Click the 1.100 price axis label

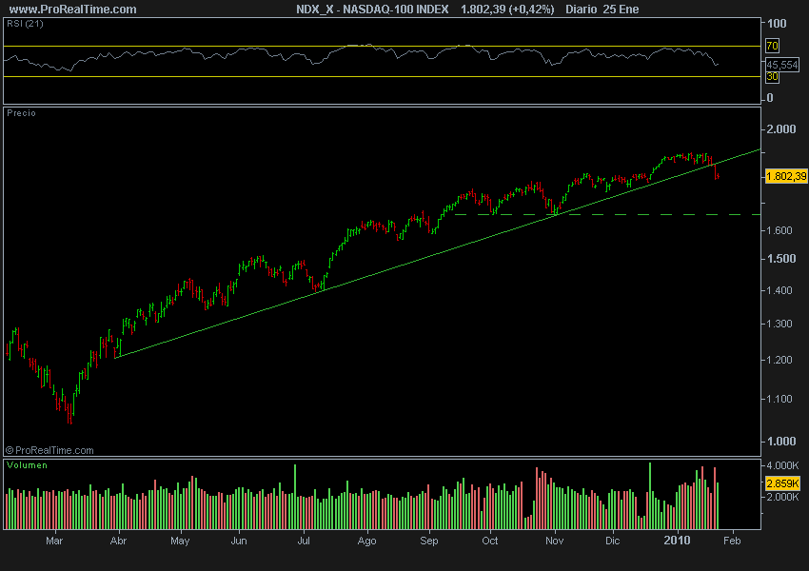(x=779, y=399)
